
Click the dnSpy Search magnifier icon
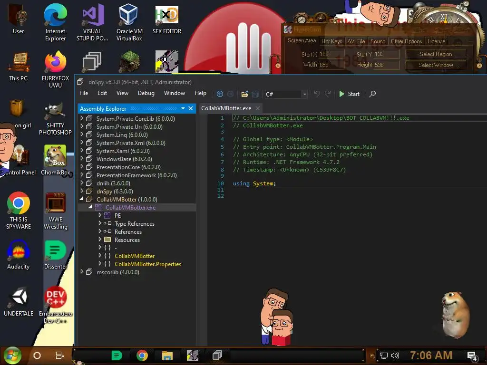(372, 94)
